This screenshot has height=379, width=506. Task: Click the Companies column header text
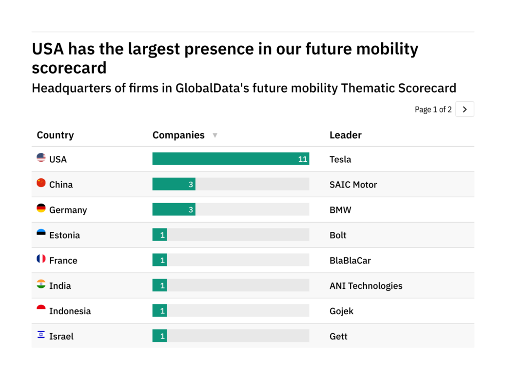tap(178, 135)
